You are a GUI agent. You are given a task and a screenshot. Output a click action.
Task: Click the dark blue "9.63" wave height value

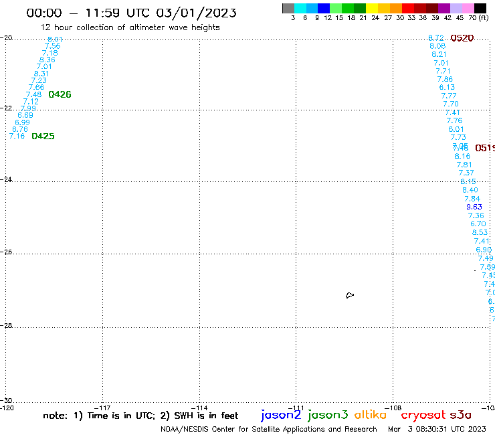point(474,207)
